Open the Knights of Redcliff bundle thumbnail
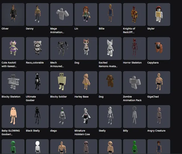This screenshot has height=154, width=182. 135,14
